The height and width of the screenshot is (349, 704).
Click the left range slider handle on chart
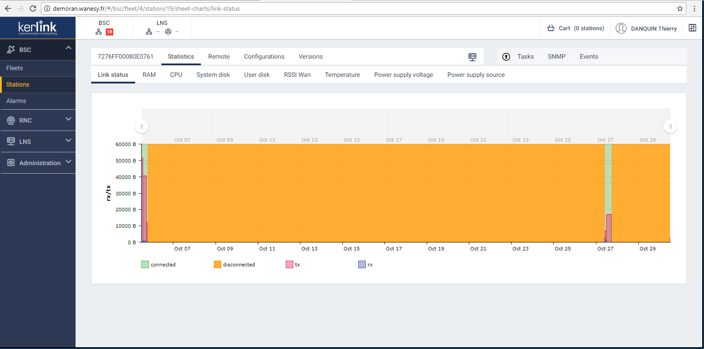(141, 127)
